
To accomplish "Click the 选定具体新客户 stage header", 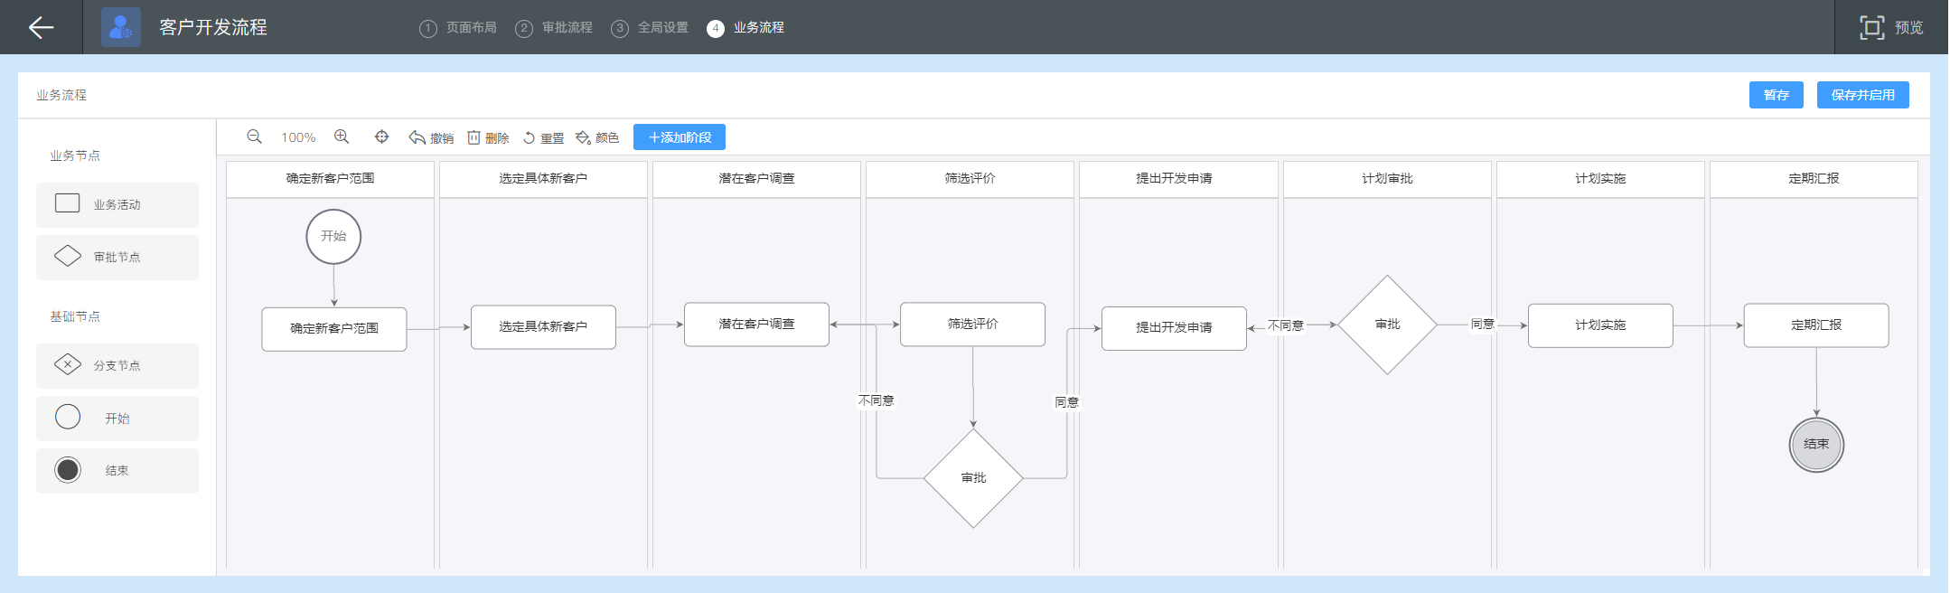I will coord(543,179).
